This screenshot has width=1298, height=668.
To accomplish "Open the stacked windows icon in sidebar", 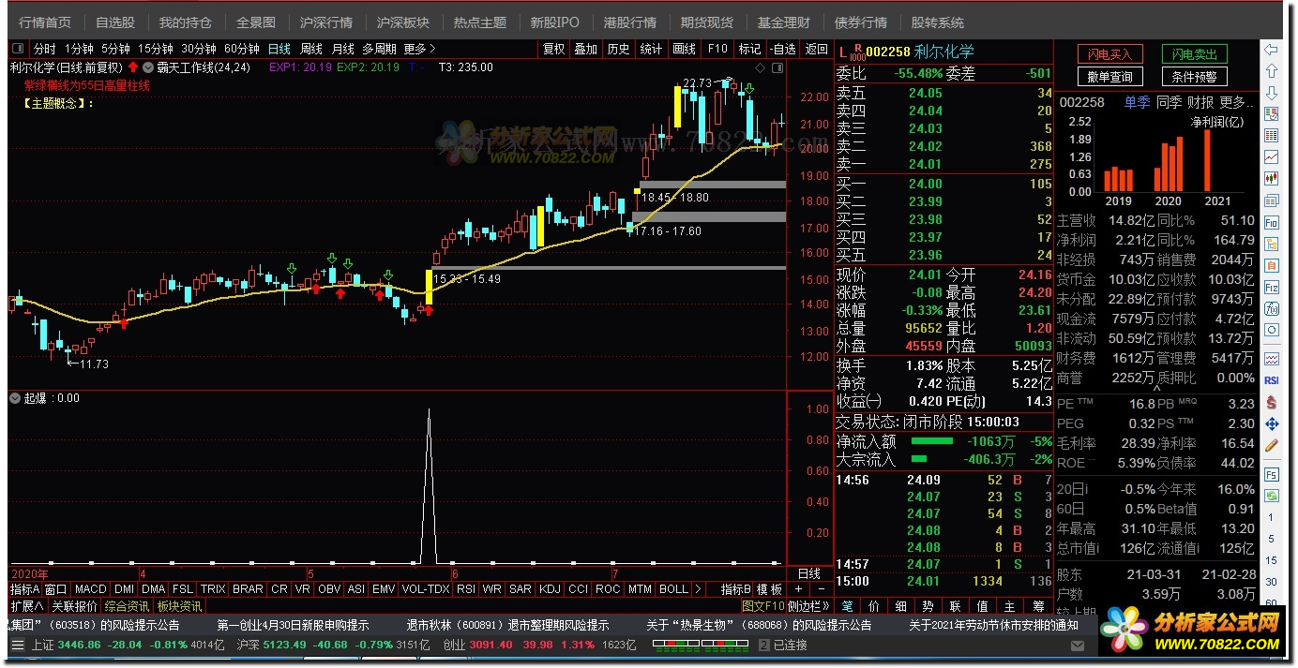I will (1272, 200).
